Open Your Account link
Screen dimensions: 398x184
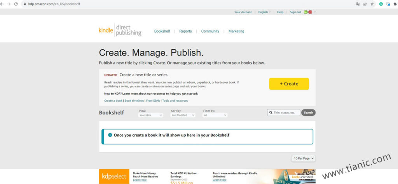243,12
